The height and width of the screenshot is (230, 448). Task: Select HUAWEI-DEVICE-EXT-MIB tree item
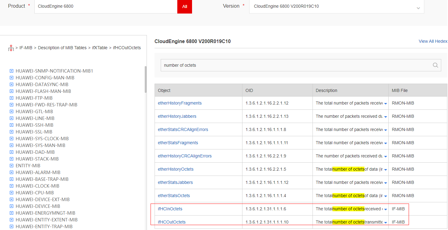[x=42, y=200]
